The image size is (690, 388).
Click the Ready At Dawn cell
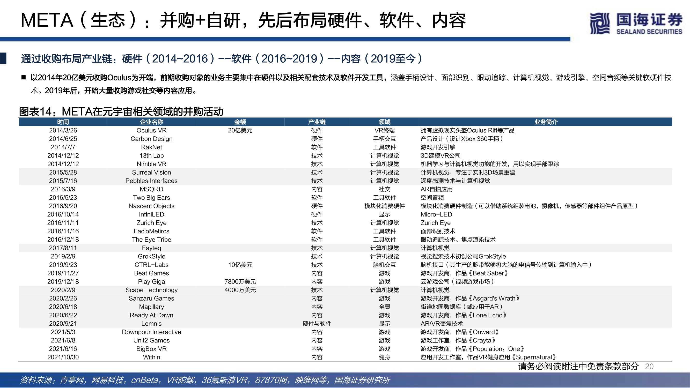click(x=151, y=315)
